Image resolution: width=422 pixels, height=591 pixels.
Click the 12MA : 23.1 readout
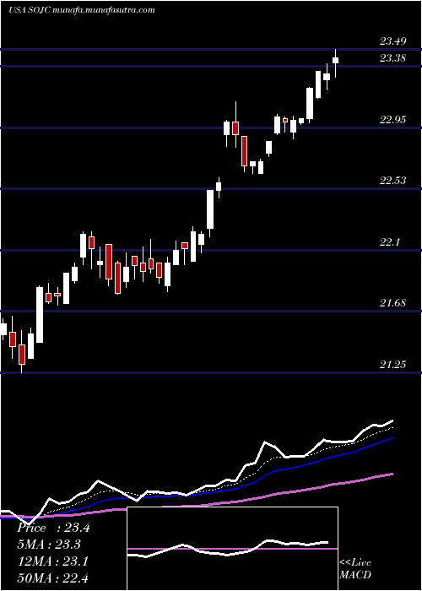pyautogui.click(x=52, y=561)
